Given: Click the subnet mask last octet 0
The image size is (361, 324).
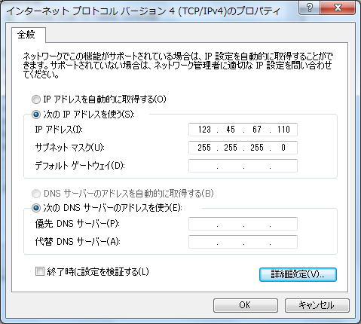Looking at the screenshot, I should (283, 148).
